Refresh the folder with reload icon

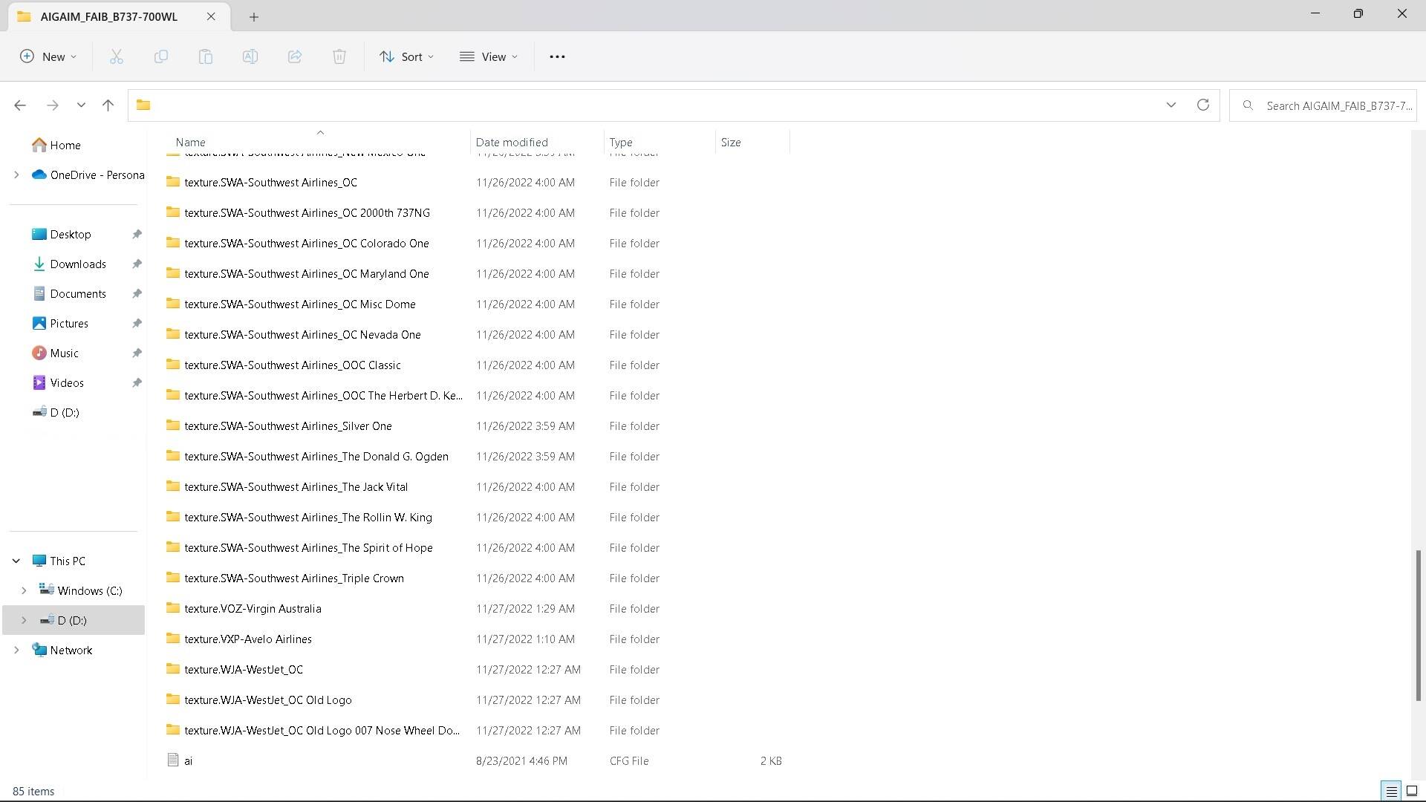[1202, 105]
